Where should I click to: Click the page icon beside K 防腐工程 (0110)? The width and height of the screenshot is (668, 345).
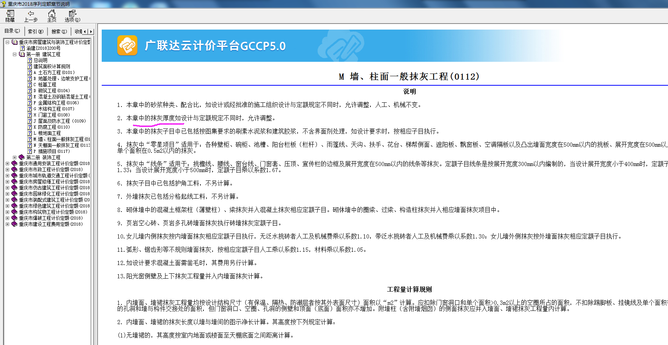pos(30,127)
